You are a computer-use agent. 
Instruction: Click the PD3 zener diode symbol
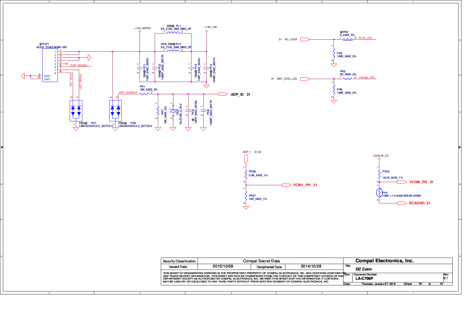pyautogui.click(x=173, y=111)
